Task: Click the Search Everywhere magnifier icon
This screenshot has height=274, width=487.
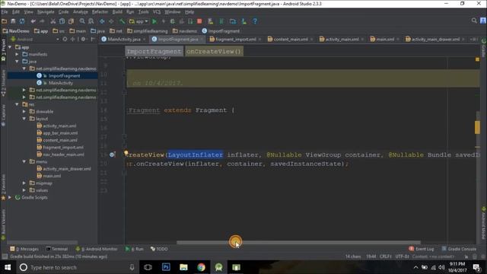Action: coord(474,21)
